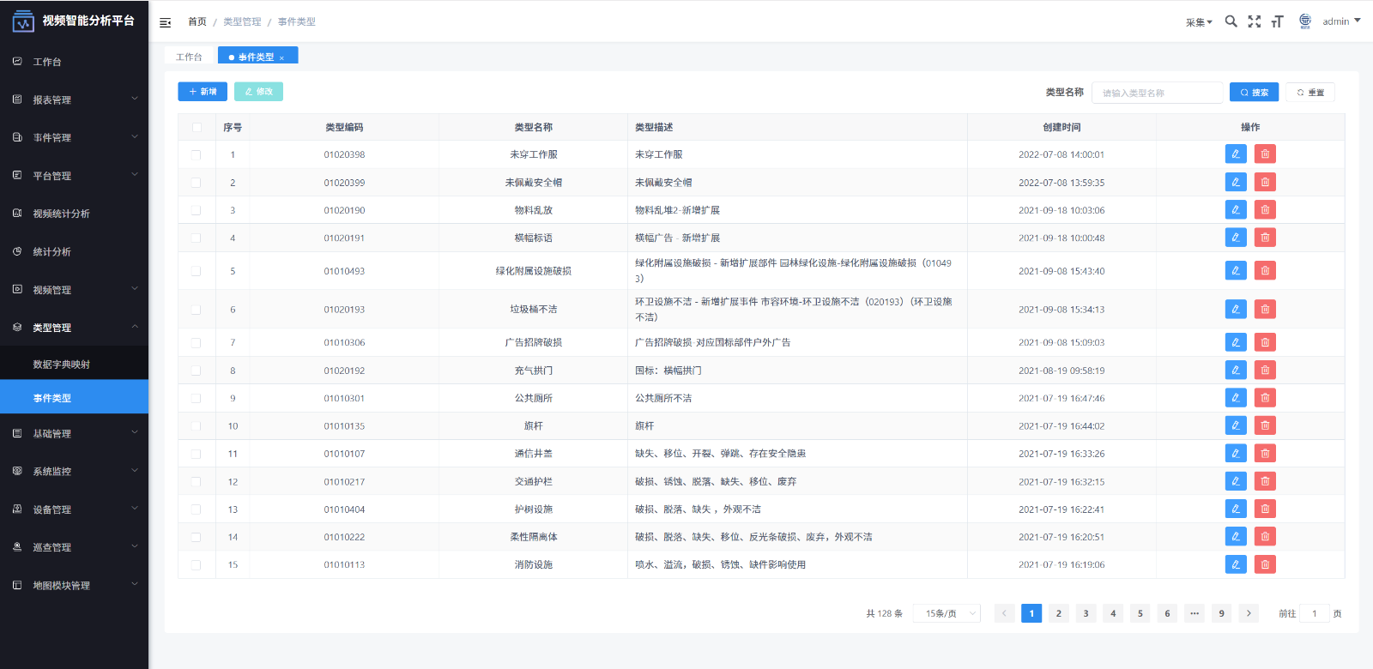Viewport: 1373px width, 669px height.
Task: Open the 15条/页 page size dropdown
Action: [947, 613]
